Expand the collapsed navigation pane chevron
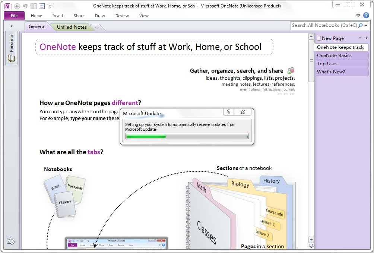Screen dimensions: 374x253 point(12,26)
